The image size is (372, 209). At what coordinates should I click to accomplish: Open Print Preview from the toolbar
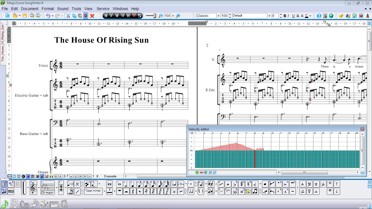coord(38,16)
